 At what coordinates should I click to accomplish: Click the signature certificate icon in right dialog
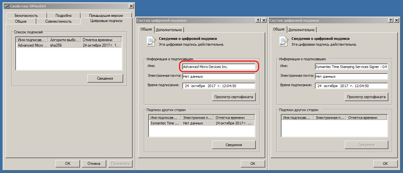click(x=284, y=41)
